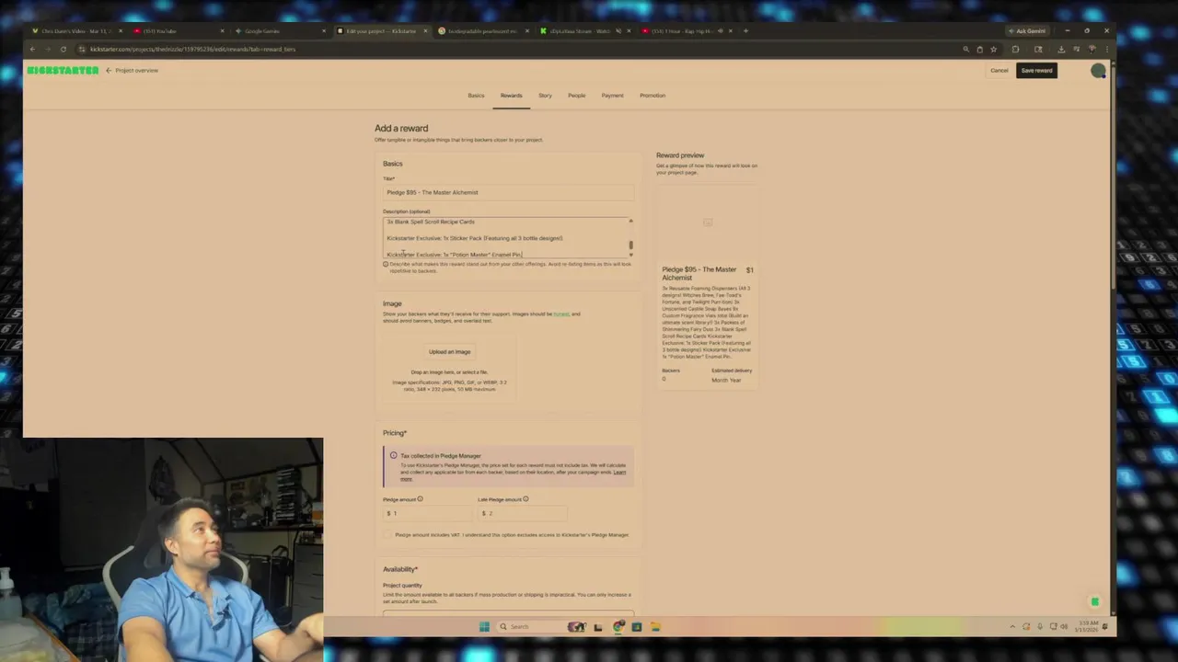Open the Promotion tab
1178x662 pixels.
[x=653, y=96]
